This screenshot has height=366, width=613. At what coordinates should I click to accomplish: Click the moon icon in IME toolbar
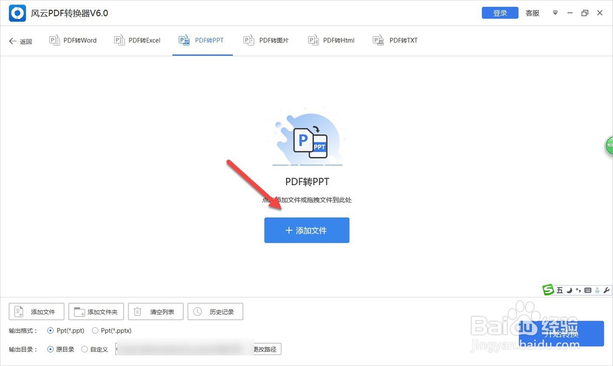569,290
